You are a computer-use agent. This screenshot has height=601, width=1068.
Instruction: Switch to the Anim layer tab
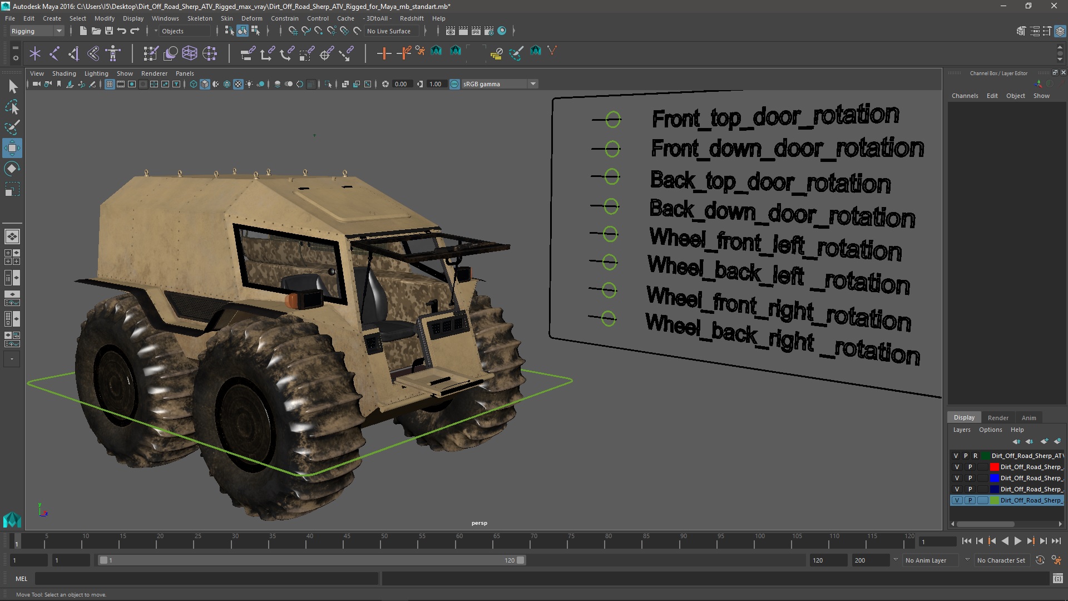coord(1029,418)
